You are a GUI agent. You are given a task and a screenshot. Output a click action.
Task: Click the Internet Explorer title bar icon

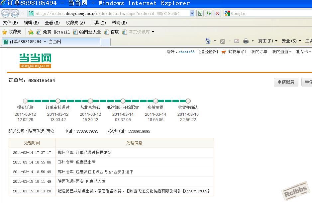(x=3, y=3)
